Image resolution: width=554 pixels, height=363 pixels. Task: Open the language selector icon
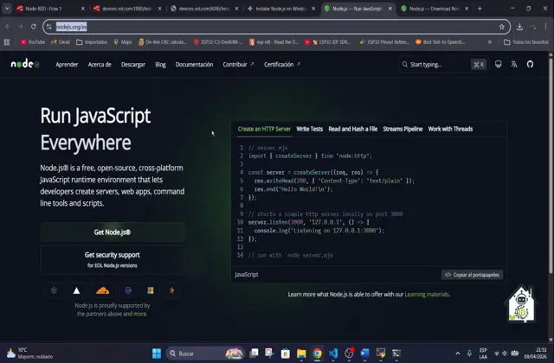click(x=514, y=64)
